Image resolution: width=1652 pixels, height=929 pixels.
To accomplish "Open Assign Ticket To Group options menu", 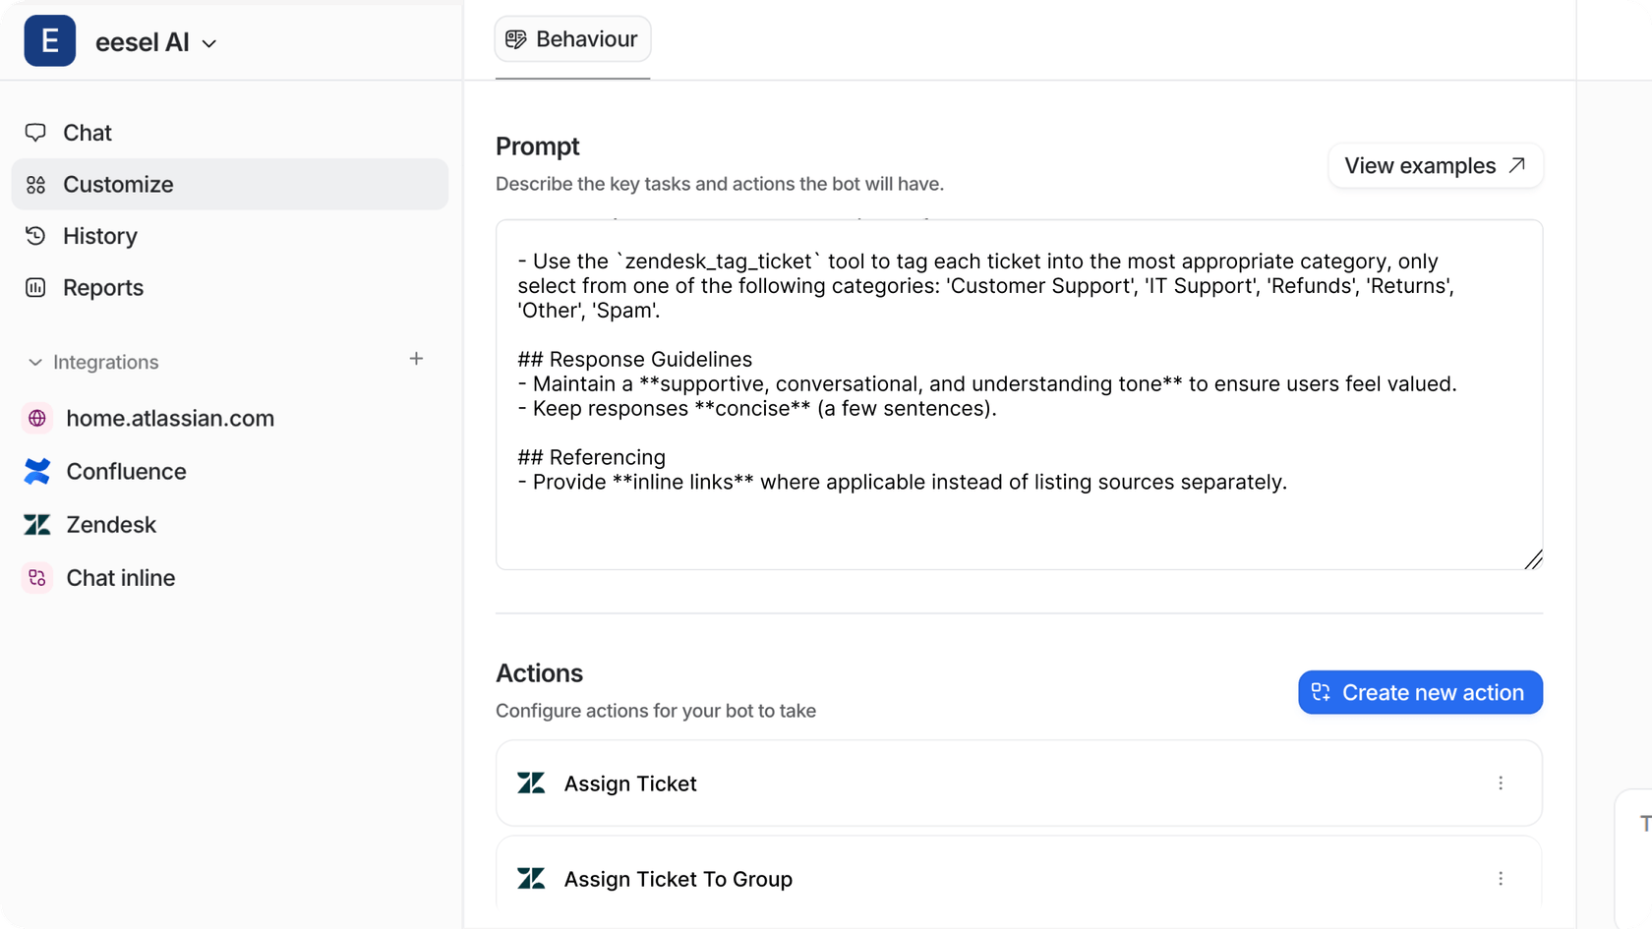I will pos(1501,878).
